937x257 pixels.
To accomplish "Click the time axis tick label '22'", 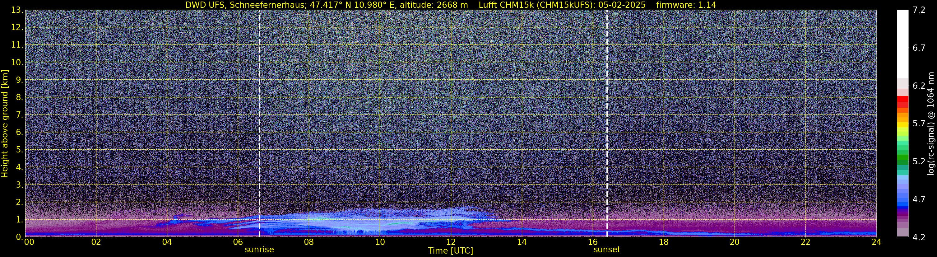I will [805, 242].
